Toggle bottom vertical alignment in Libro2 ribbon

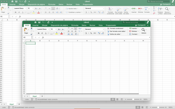click(75, 28)
